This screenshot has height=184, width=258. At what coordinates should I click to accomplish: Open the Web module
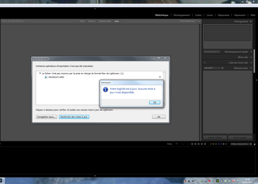[x=253, y=15]
